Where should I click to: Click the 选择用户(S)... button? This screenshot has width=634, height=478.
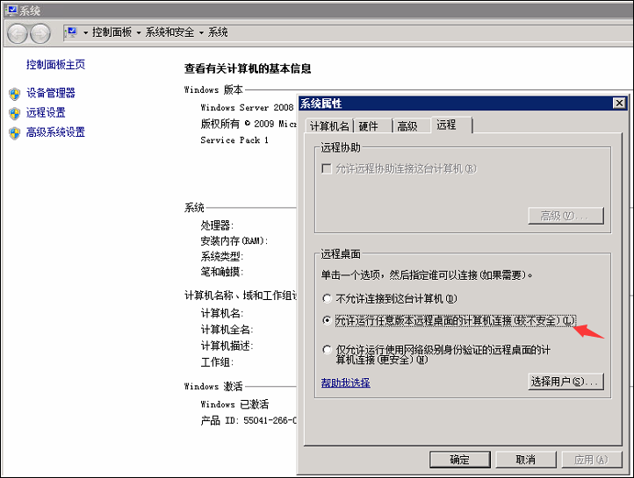(566, 382)
